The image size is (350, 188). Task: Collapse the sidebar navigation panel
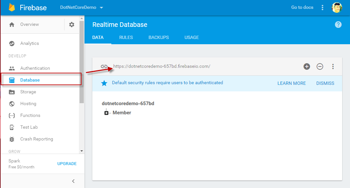(73, 181)
